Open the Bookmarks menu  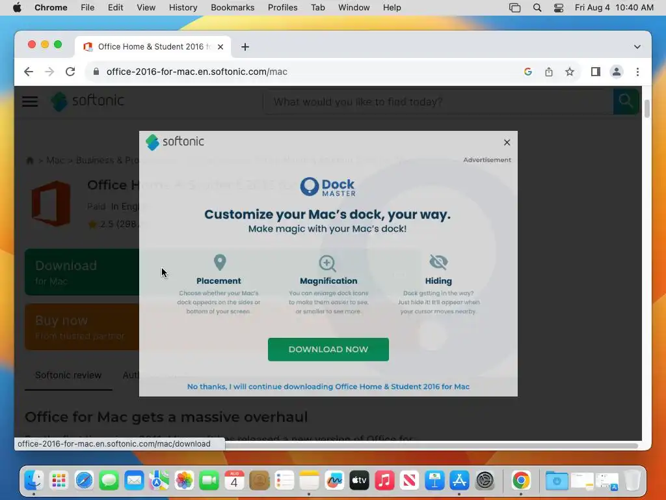(232, 8)
